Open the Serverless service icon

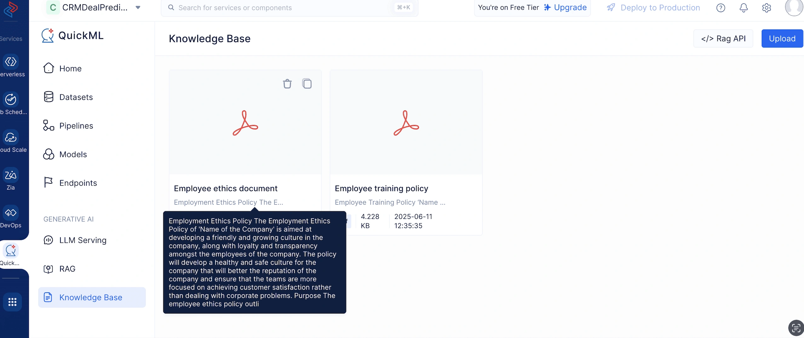pyautogui.click(x=11, y=62)
